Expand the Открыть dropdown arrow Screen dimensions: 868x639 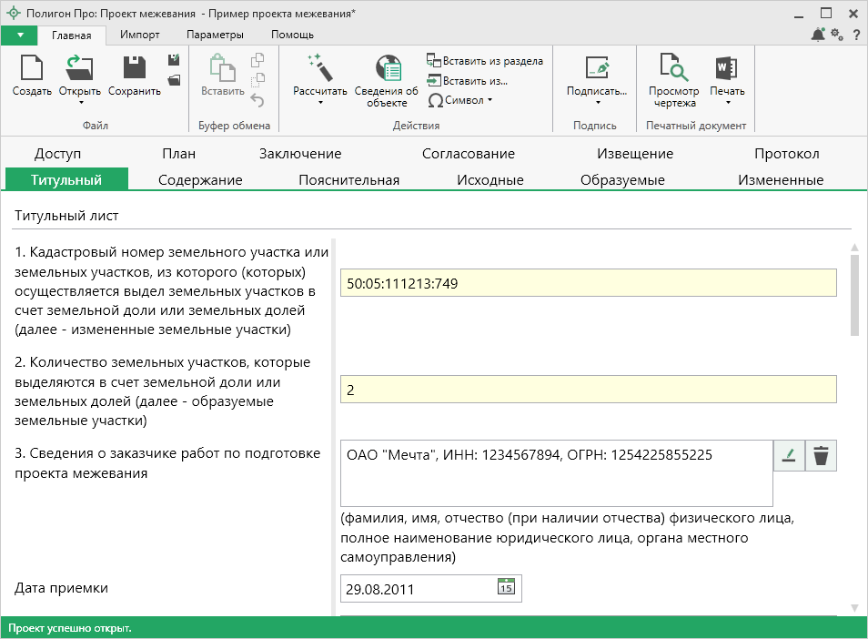coord(80,103)
